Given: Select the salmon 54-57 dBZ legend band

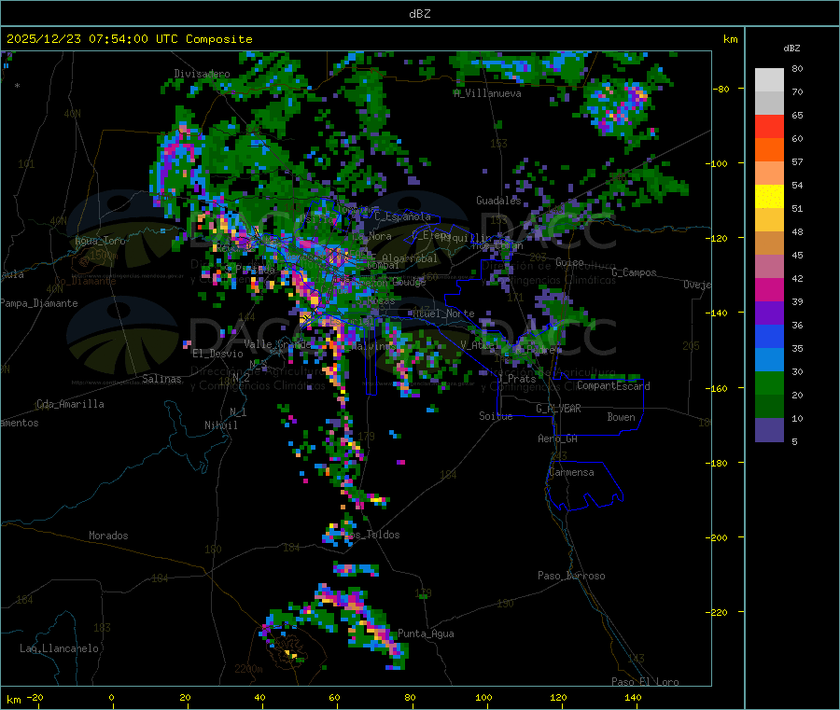Looking at the screenshot, I should [x=769, y=173].
